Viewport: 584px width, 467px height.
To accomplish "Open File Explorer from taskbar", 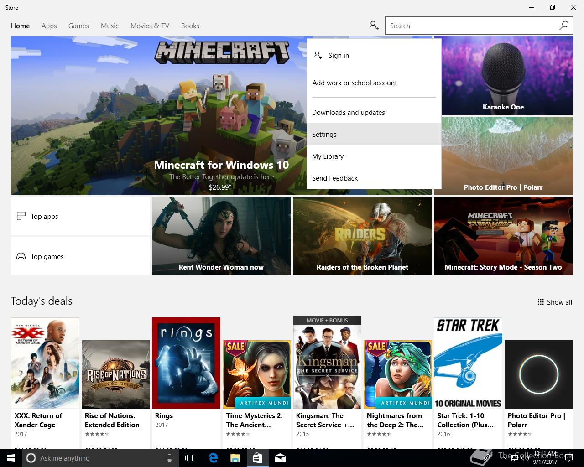I will (x=235, y=458).
